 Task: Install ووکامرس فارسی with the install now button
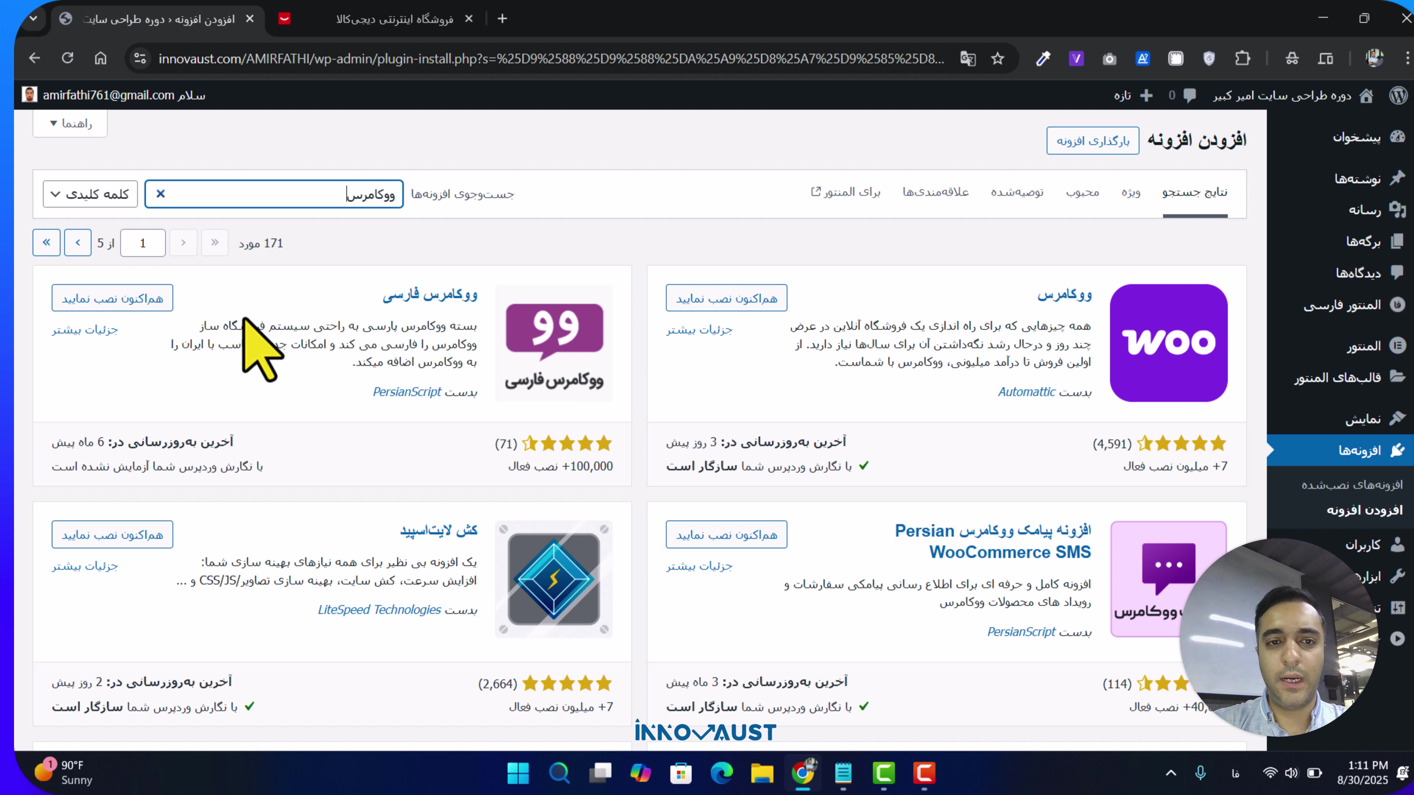click(x=113, y=298)
